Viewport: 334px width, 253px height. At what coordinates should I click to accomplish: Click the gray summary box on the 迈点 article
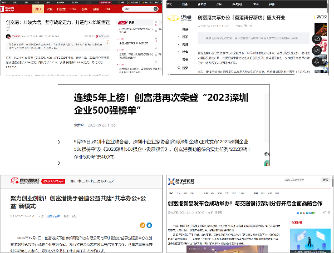click(253, 38)
